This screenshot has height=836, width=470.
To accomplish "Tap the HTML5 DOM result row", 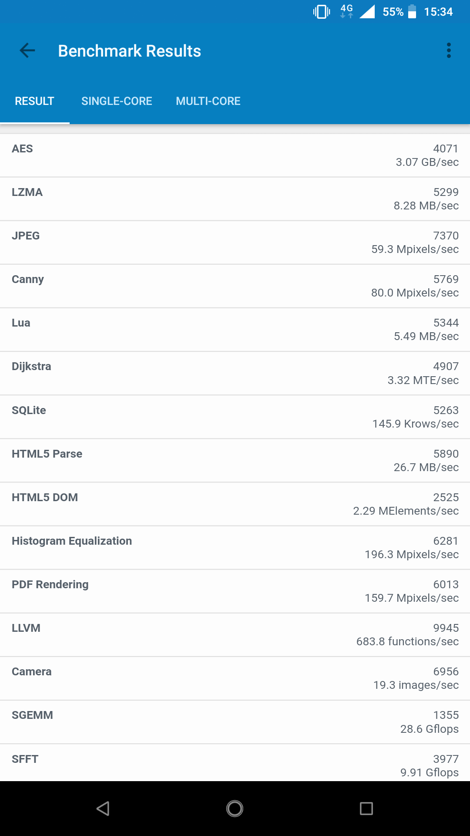I will (x=235, y=504).
